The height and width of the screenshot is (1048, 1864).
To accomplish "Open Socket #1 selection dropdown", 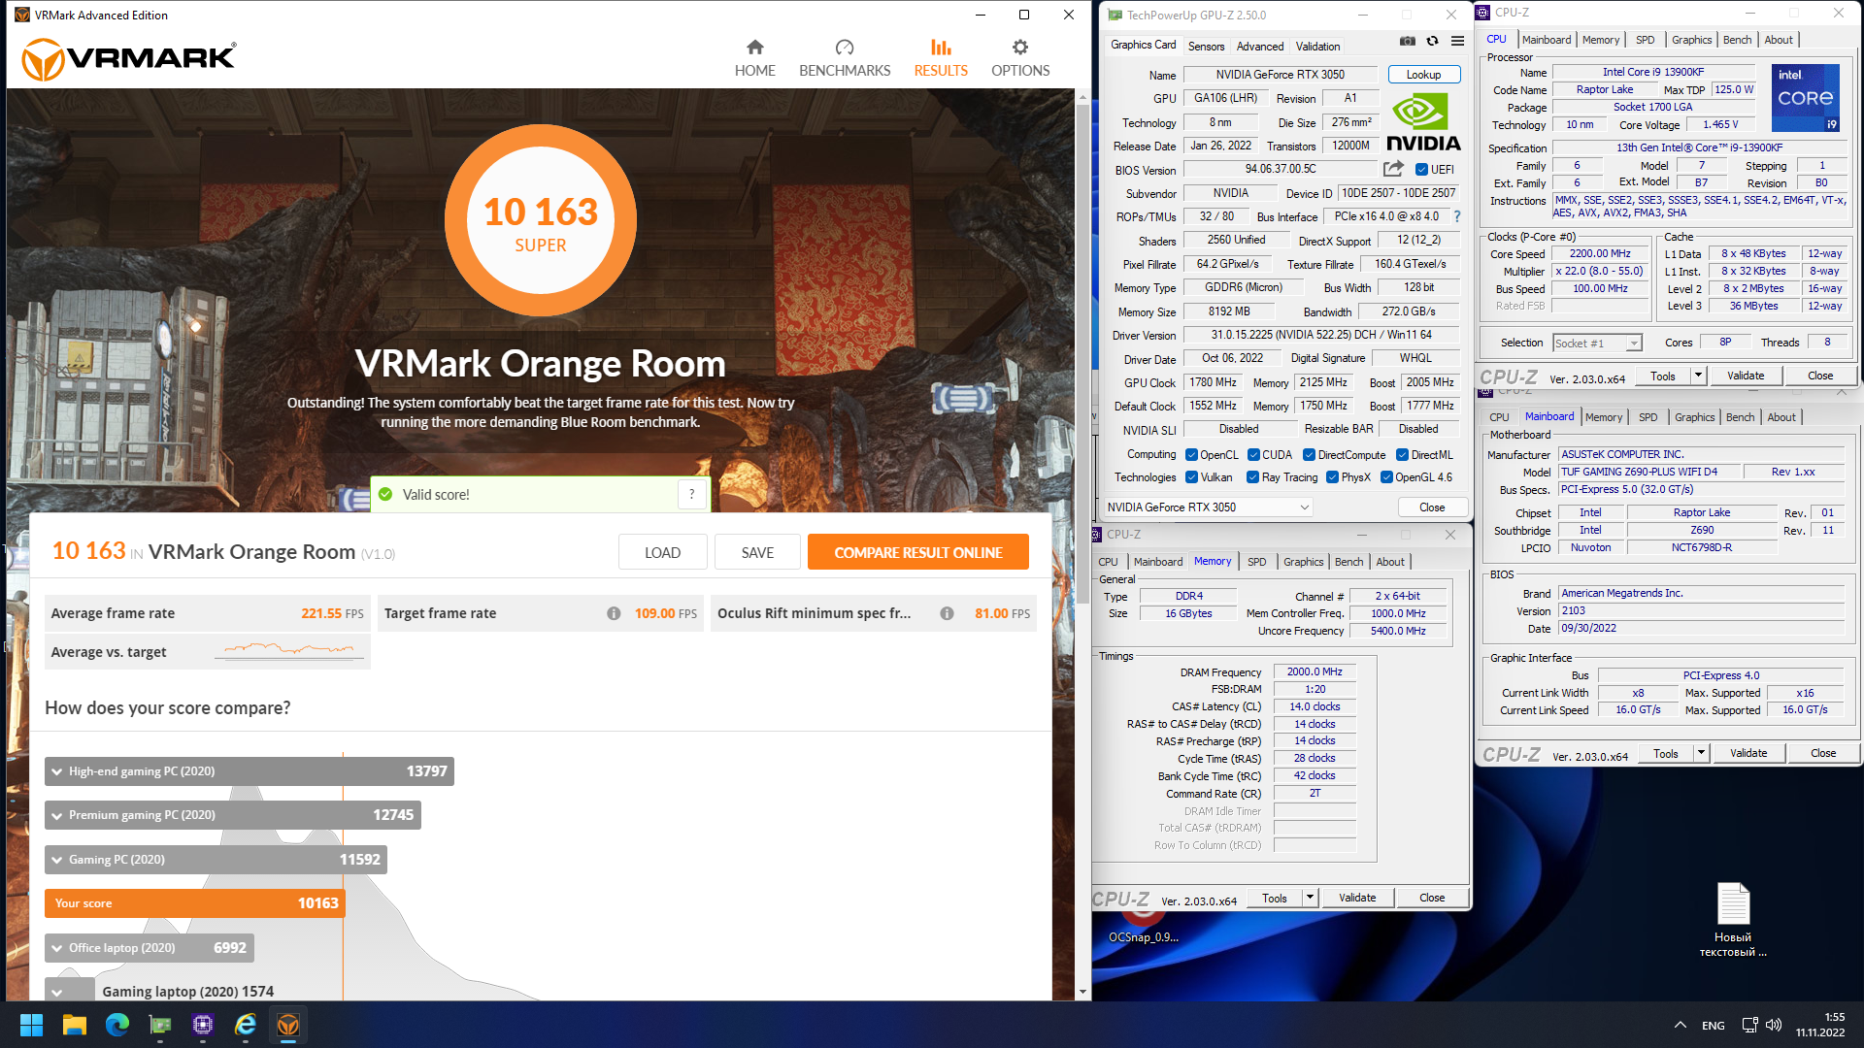I will pyautogui.click(x=1597, y=344).
